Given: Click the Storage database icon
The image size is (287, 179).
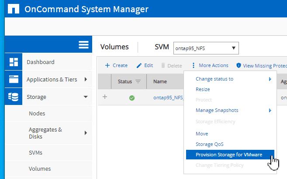Looking at the screenshot, I should coord(14,97).
